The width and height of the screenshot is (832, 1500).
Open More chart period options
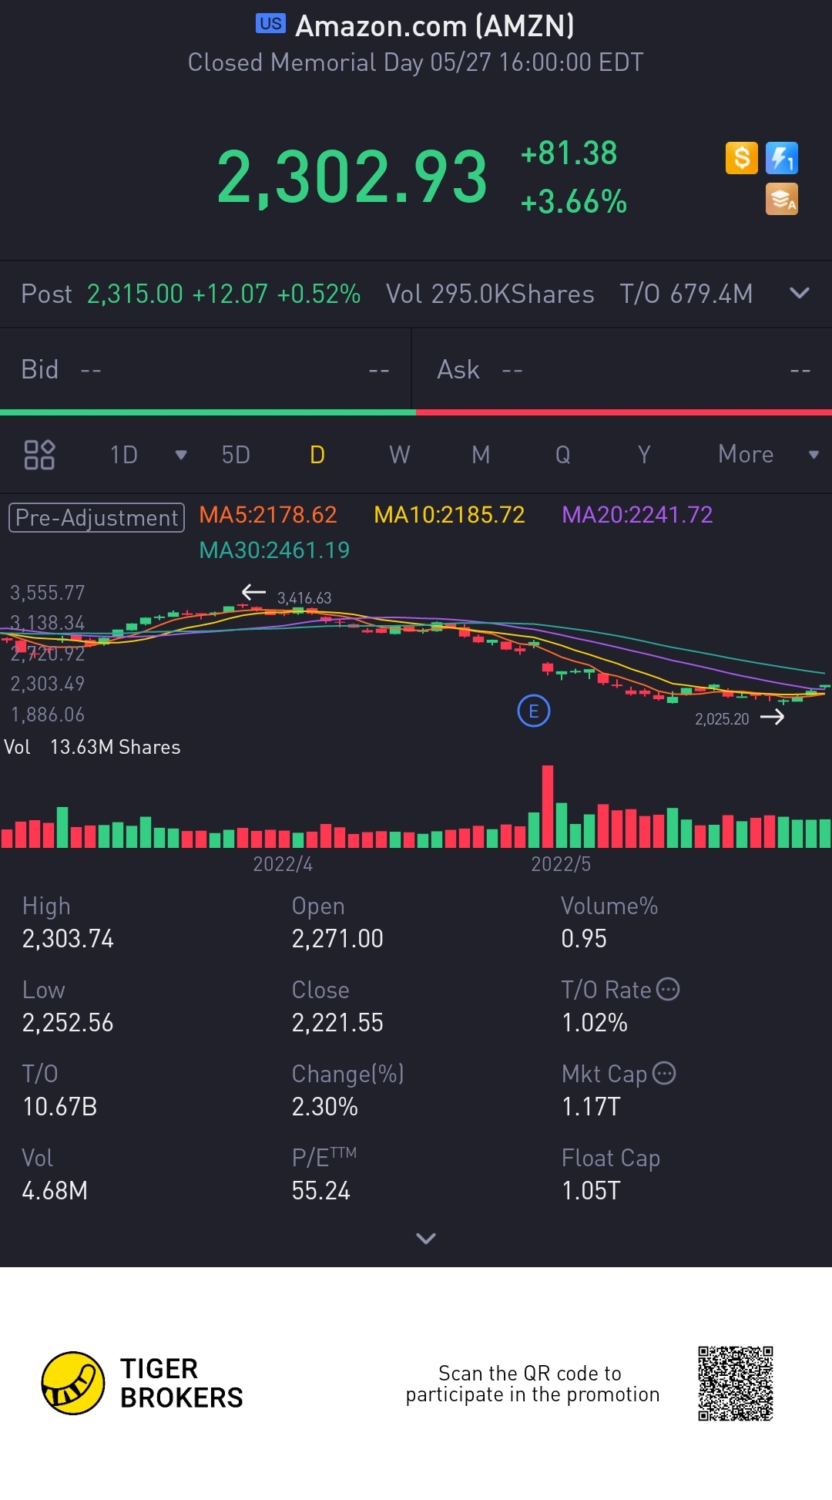pyautogui.click(x=746, y=455)
